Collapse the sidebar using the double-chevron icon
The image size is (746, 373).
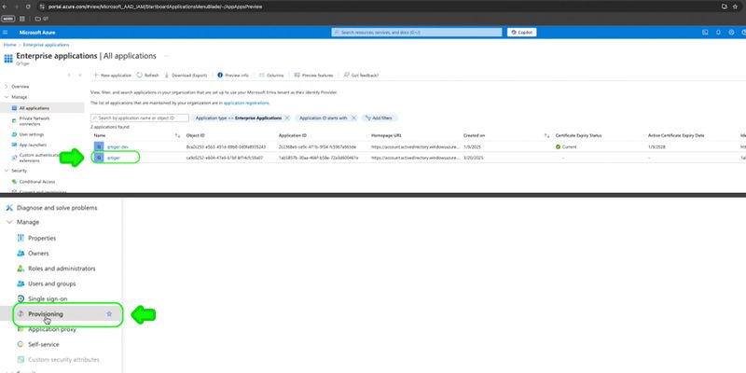click(80, 76)
